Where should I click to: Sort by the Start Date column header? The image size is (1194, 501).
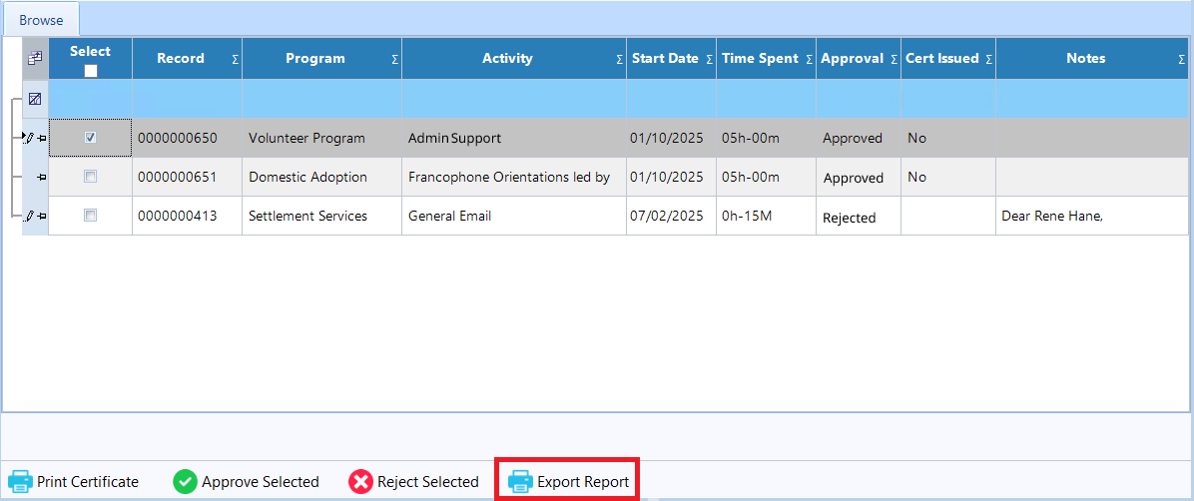[x=668, y=58]
